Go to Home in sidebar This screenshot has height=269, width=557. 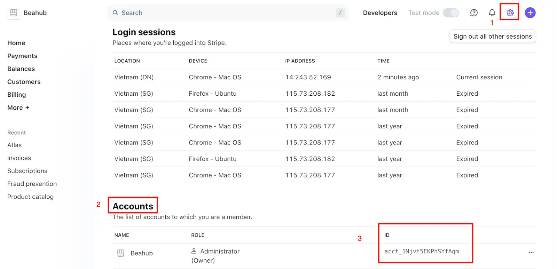click(x=16, y=43)
